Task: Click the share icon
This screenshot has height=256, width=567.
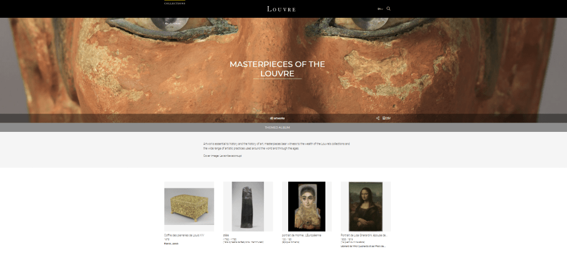Action: 377,118
